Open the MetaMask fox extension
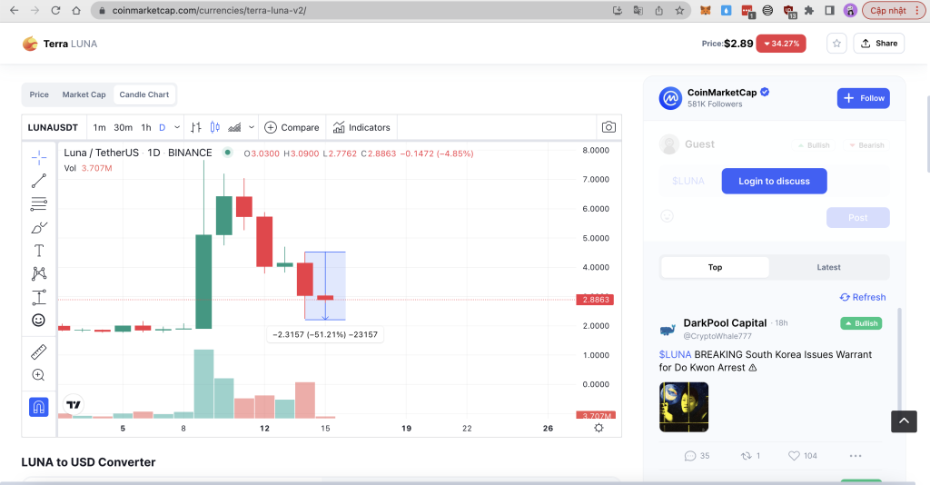Viewport: 930px width, 485px height. point(706,10)
